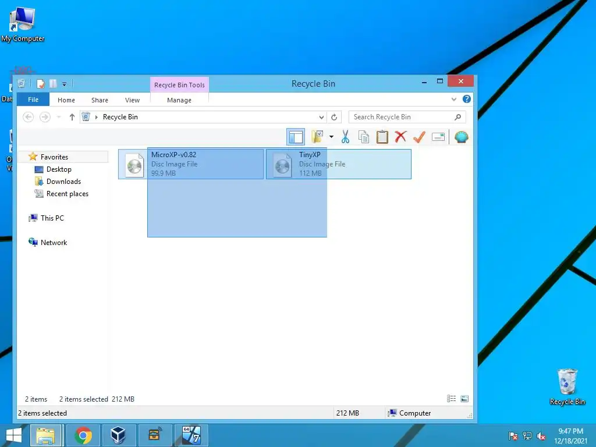The width and height of the screenshot is (596, 447).
Task: Go up one level with up arrow
Action: point(72,117)
